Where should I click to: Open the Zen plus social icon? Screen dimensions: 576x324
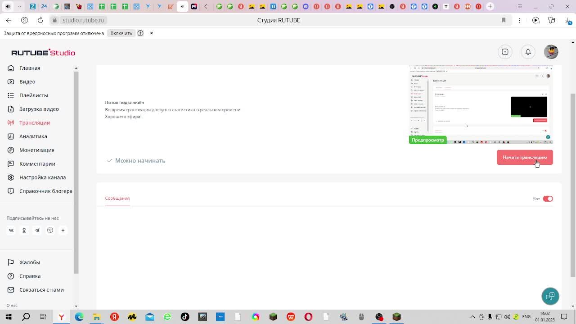(x=63, y=230)
